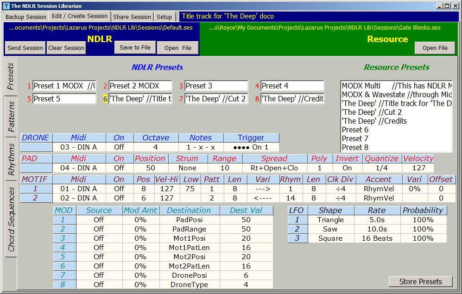Switch to the Backup Session tab

pos(25,16)
